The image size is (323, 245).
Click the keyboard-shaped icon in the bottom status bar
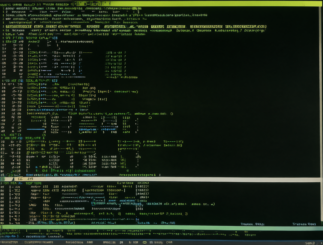pyautogui.click(x=145, y=243)
